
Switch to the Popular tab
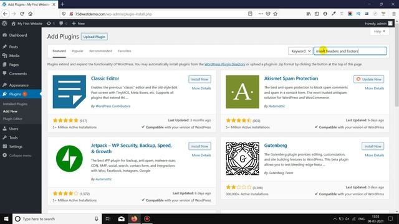(x=77, y=51)
